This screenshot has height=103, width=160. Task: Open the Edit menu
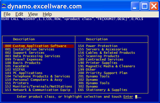point(19,14)
